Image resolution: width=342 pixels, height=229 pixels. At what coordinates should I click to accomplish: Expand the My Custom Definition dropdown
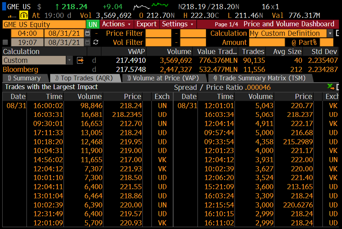(x=330, y=33)
